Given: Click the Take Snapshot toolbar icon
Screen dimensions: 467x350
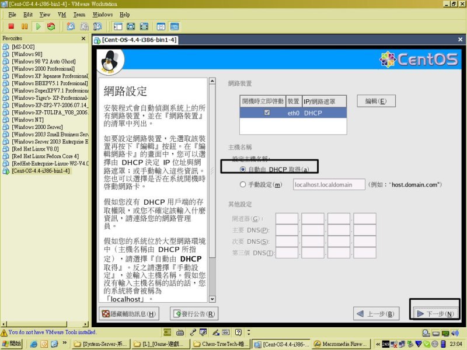Looking at the screenshot, I should (71, 26).
